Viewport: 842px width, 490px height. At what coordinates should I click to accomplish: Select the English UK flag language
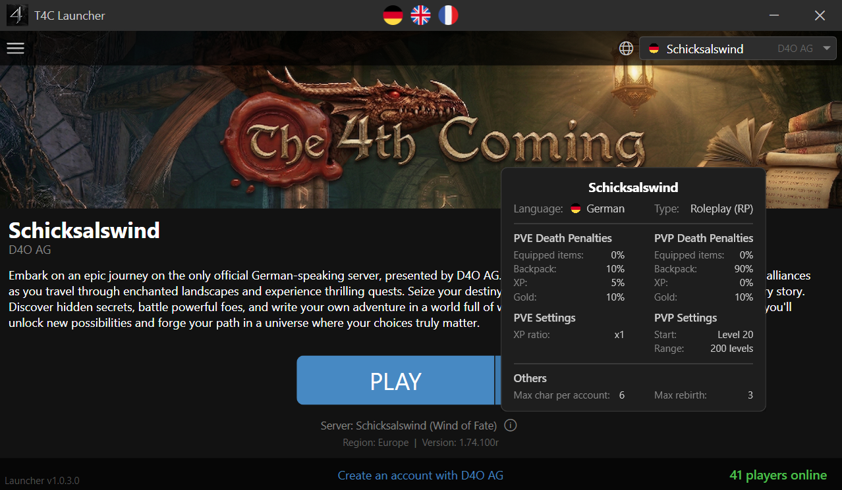pos(420,15)
